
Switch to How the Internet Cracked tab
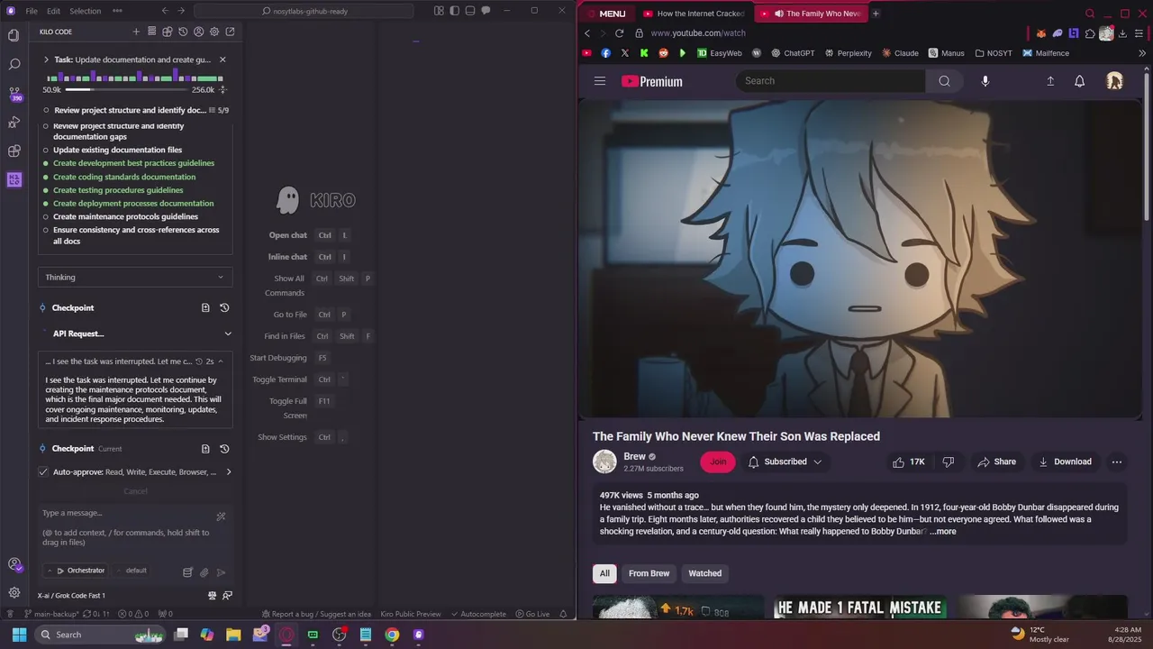click(x=694, y=14)
